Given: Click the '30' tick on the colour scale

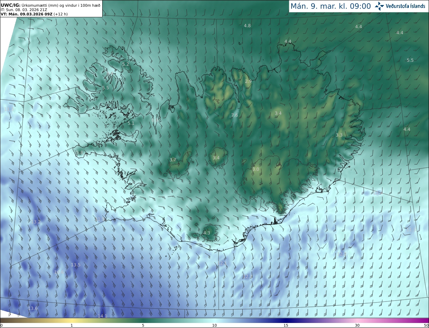Looking at the screenshot, I should click(357, 325).
